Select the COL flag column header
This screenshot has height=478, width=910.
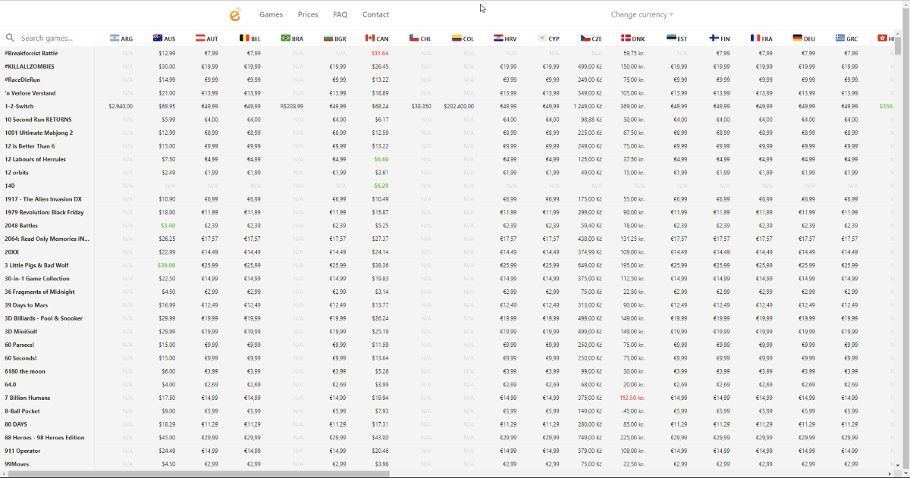click(463, 39)
